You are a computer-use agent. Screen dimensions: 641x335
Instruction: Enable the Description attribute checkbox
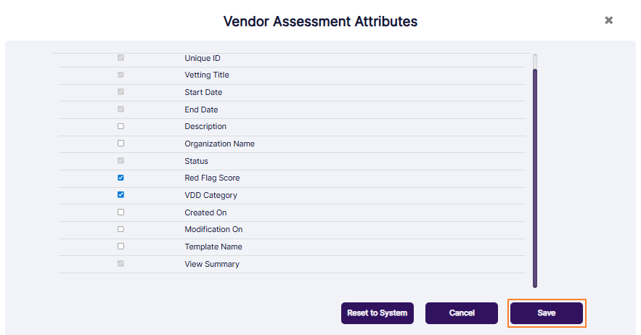point(121,126)
